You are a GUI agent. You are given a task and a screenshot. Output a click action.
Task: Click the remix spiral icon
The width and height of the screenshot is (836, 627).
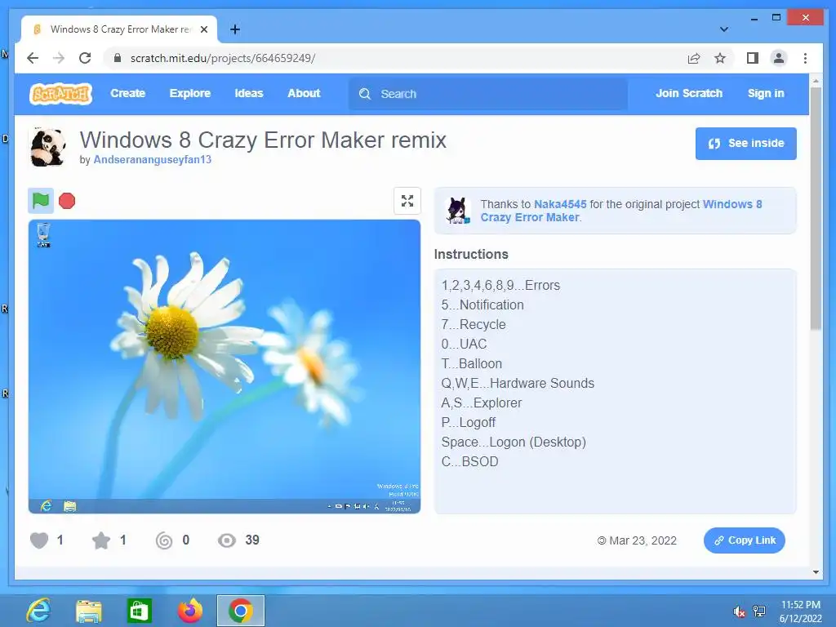coord(164,540)
